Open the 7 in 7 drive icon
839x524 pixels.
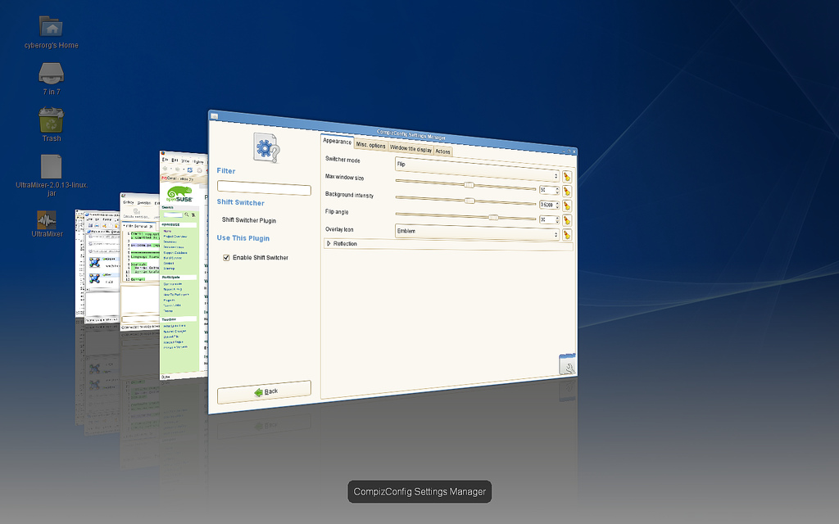click(x=51, y=74)
